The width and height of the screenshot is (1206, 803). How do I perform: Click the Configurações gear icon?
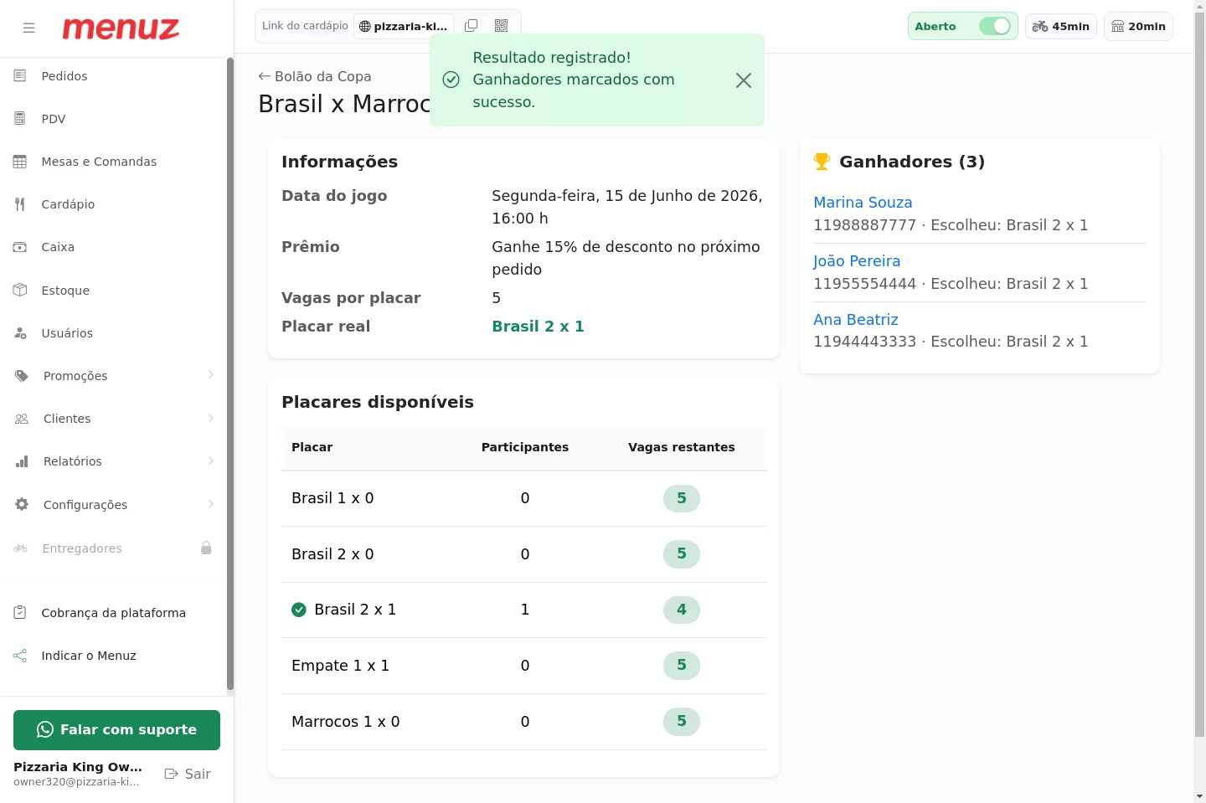click(x=22, y=504)
